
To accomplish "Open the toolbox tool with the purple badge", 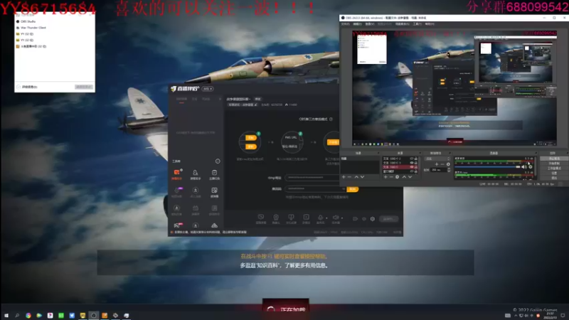I will coord(176,192).
